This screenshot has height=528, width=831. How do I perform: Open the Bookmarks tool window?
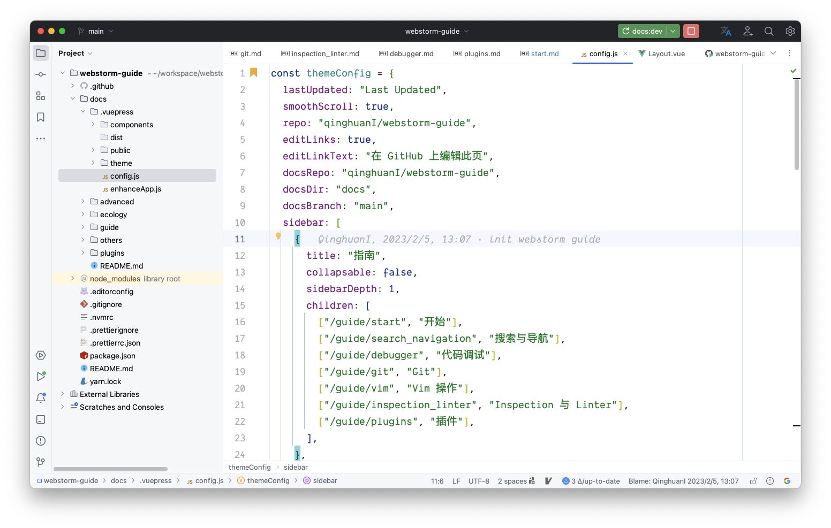tap(40, 117)
